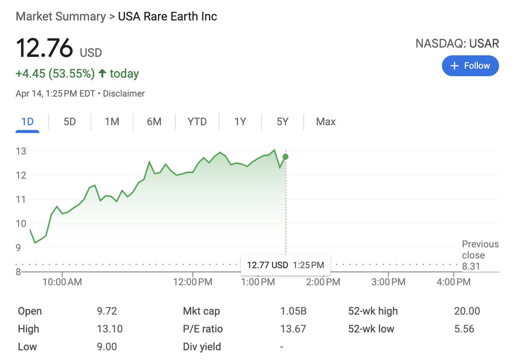Click the 12:00 PM axis label
The image size is (525, 364).
point(192,282)
